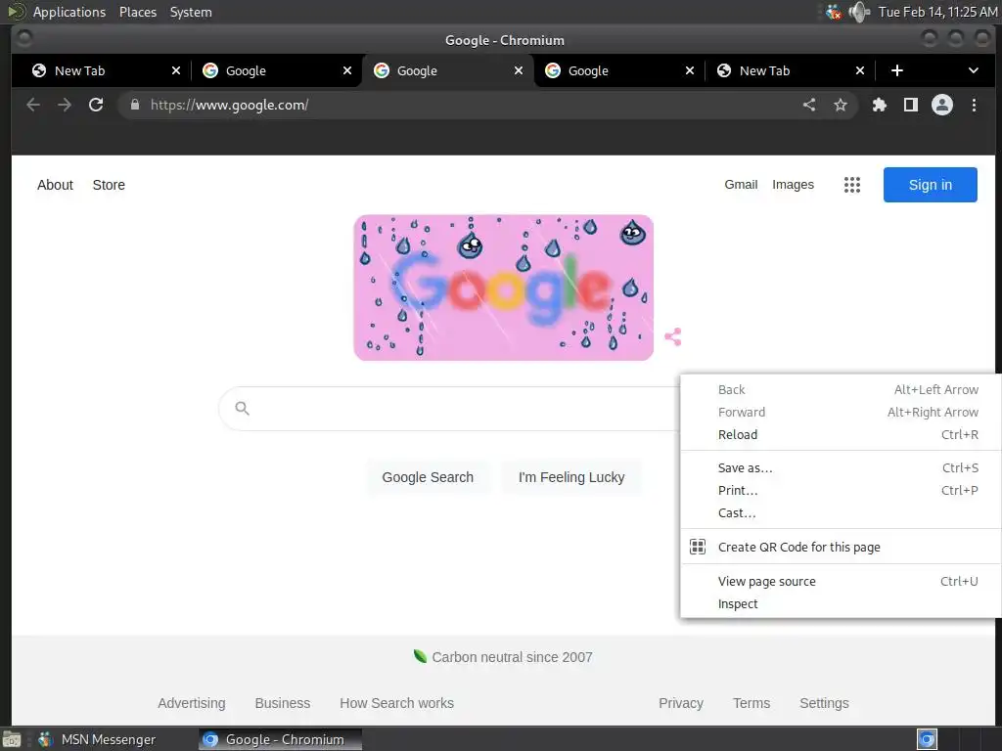Toggle the side panel icon
The width and height of the screenshot is (1002, 751).
tap(911, 105)
